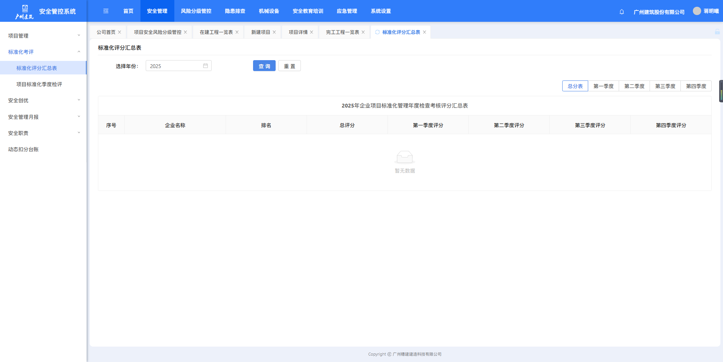723x362 pixels.
Task: Close the 新建项目 tab
Action: coord(275,32)
